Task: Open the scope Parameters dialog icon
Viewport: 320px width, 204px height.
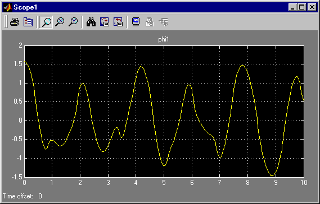Action: (28, 22)
